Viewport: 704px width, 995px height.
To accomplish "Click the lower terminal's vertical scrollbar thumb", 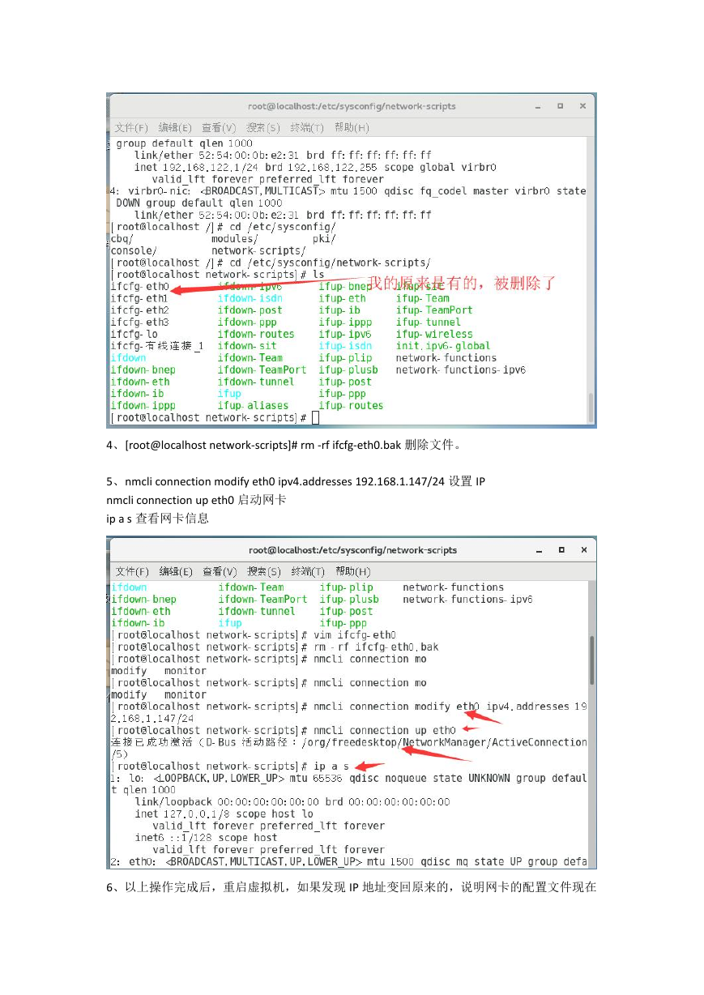I will coord(592,660).
